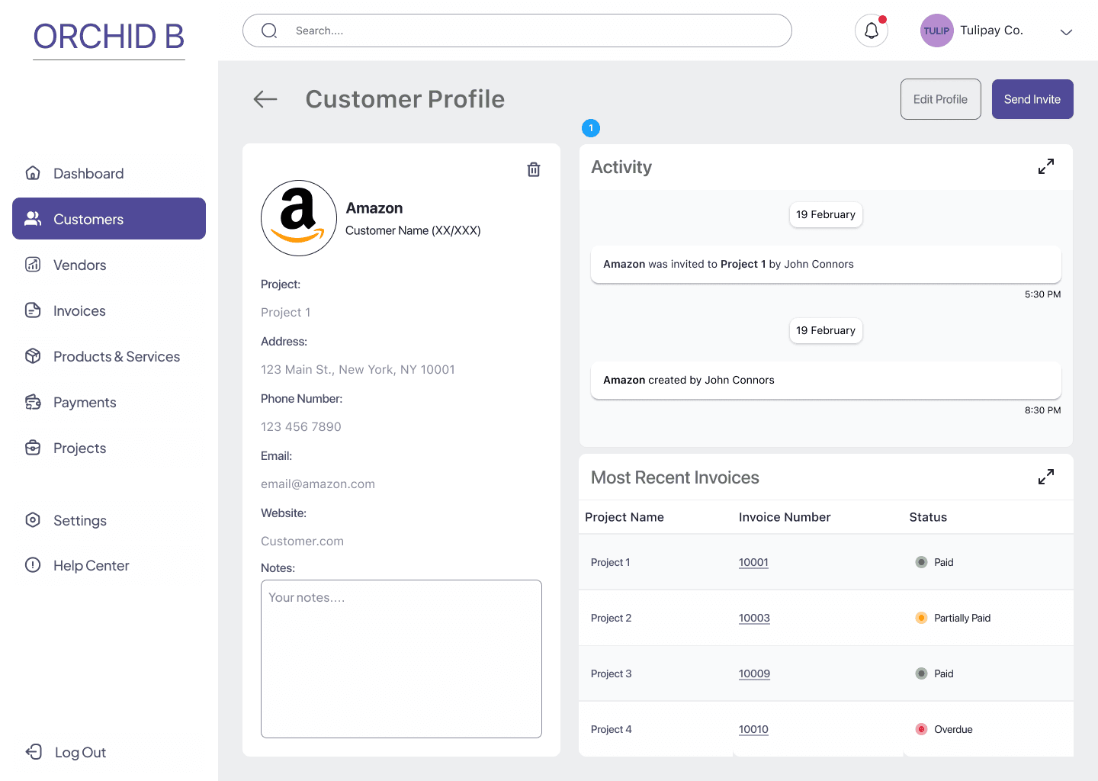Open invoice number 10001 link

pos(753,562)
